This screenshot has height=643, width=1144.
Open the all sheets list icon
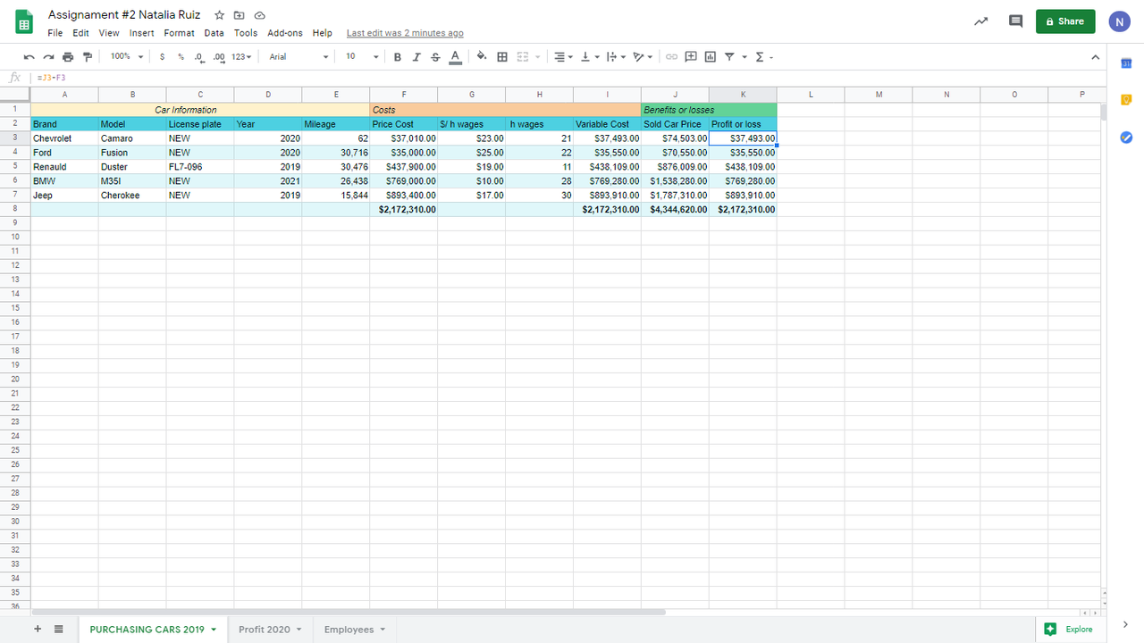tap(59, 629)
